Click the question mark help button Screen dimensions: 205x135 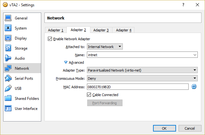pyautogui.click(x=183, y=5)
